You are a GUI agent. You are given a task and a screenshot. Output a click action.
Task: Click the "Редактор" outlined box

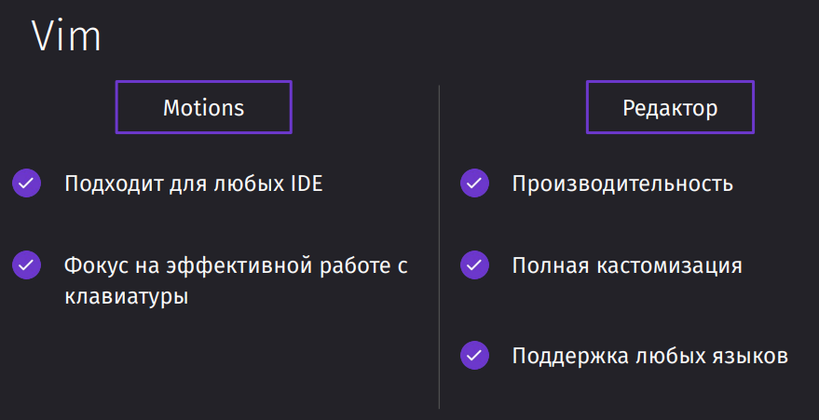[670, 107]
